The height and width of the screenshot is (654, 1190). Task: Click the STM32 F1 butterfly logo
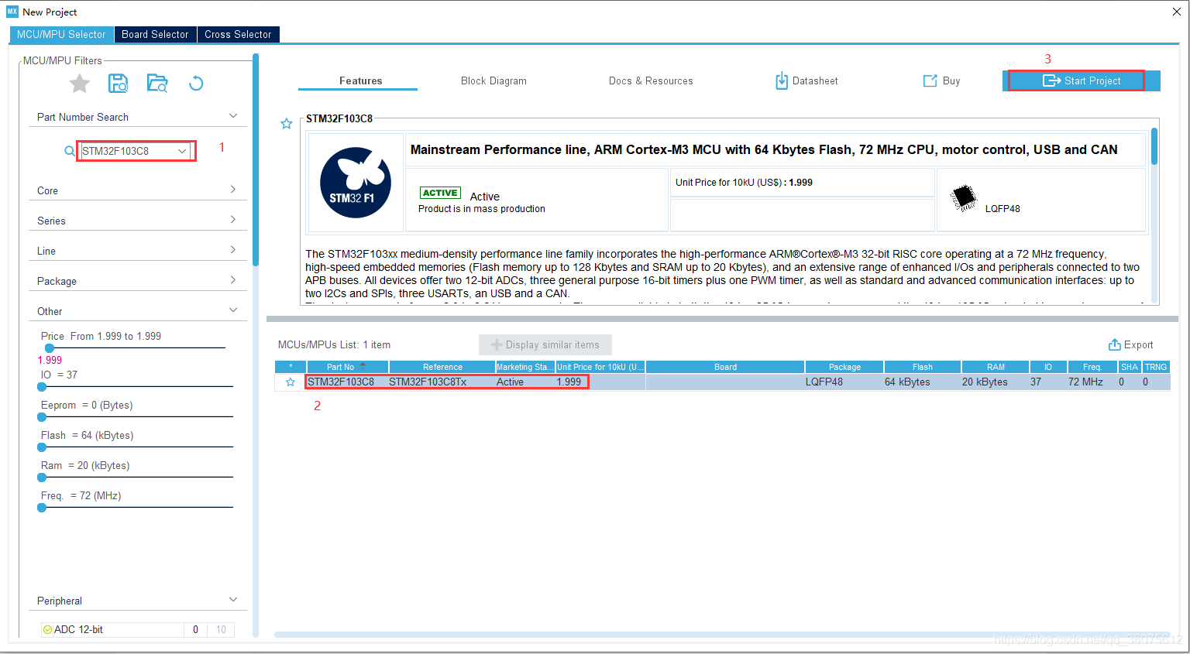356,183
